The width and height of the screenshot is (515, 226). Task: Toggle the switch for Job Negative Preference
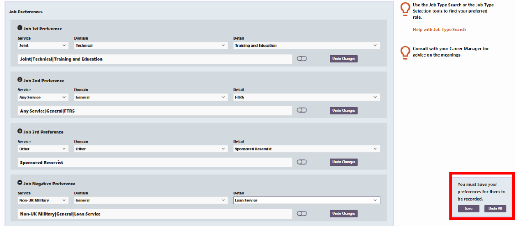coord(302,213)
